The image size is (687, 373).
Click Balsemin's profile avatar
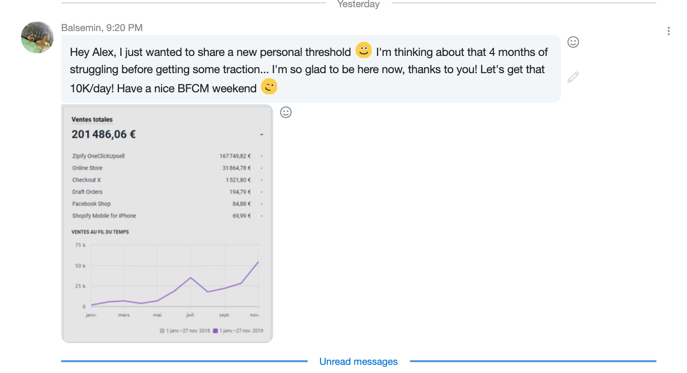(x=37, y=37)
